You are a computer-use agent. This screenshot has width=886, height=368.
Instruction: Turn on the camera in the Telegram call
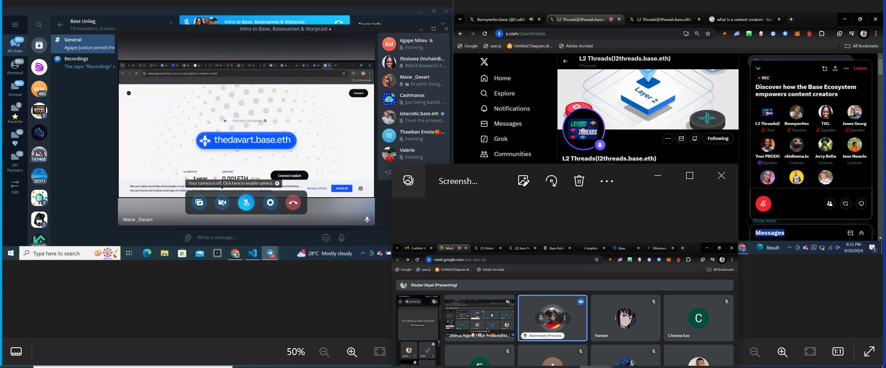tap(222, 202)
